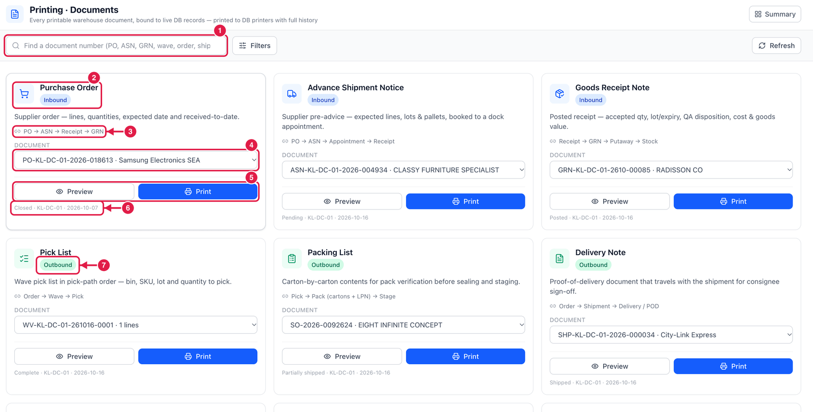Click link icon beside Order → Wave → Pick

pos(17,296)
